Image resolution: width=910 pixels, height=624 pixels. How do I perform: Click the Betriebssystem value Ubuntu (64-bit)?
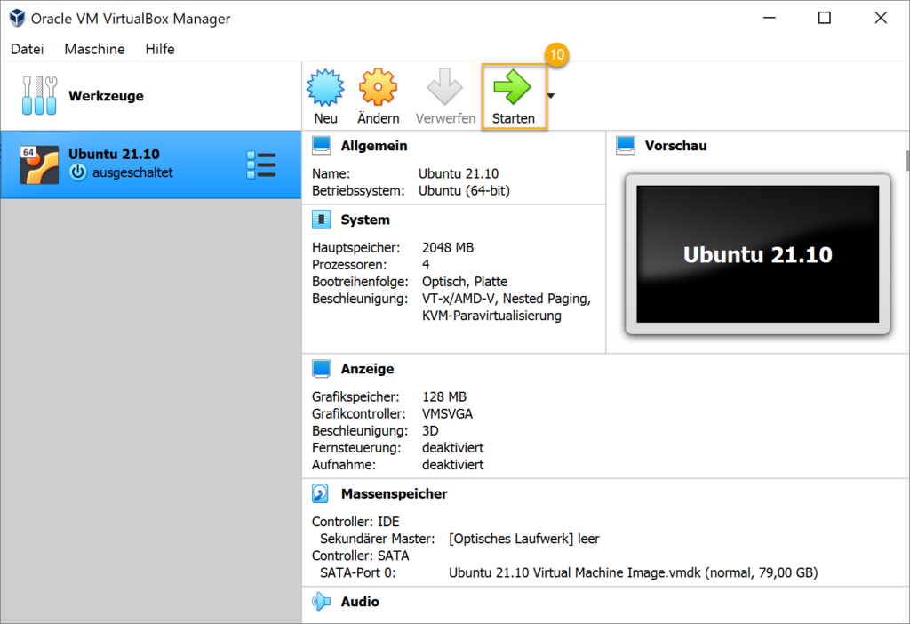click(x=464, y=191)
